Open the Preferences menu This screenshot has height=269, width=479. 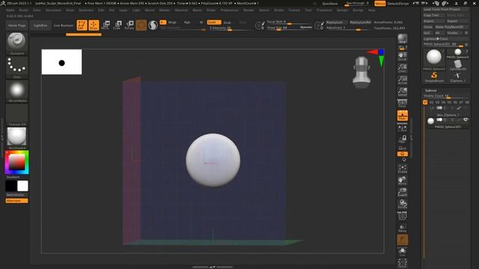(230, 10)
